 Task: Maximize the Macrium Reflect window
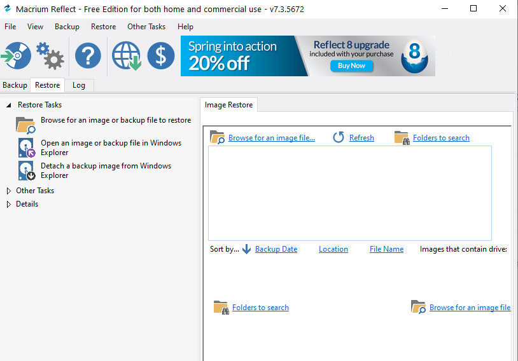click(473, 8)
